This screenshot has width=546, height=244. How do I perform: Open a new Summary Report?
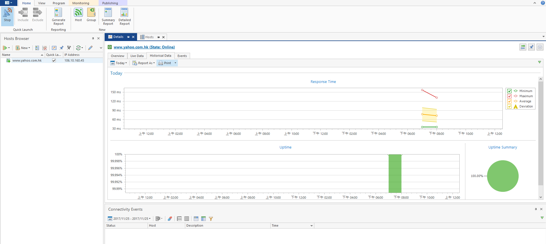click(x=108, y=17)
